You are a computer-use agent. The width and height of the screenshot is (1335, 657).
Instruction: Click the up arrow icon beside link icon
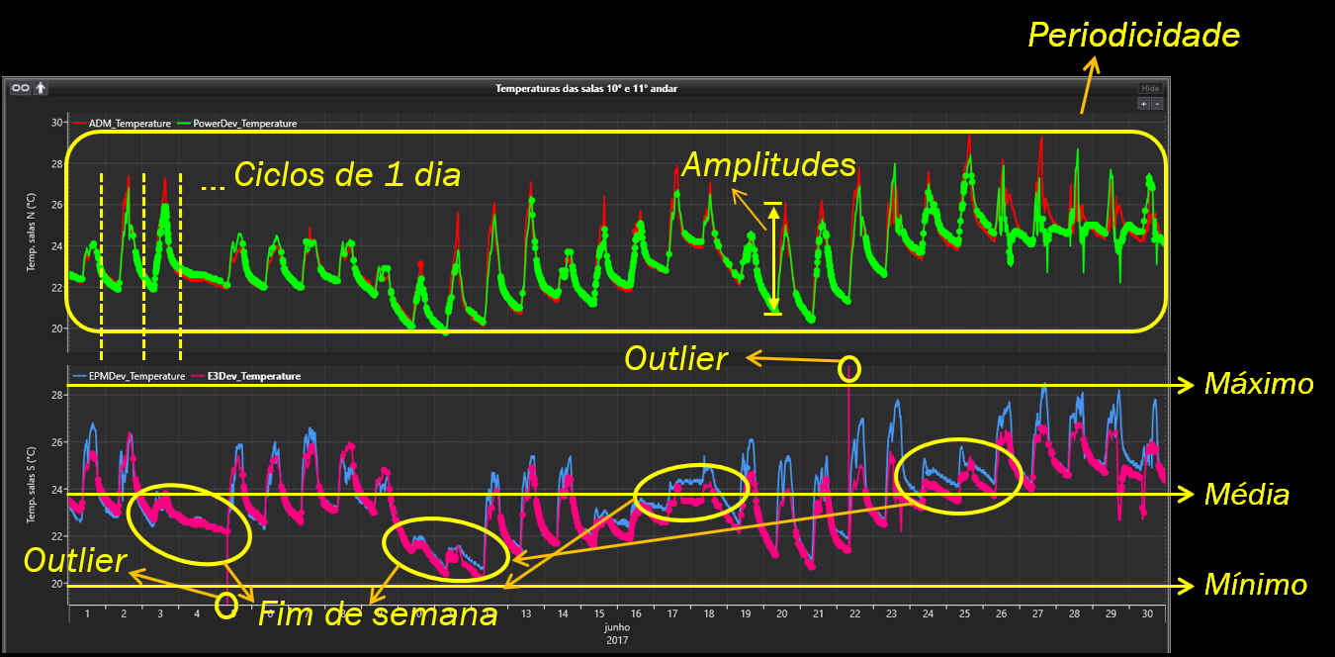[41, 88]
